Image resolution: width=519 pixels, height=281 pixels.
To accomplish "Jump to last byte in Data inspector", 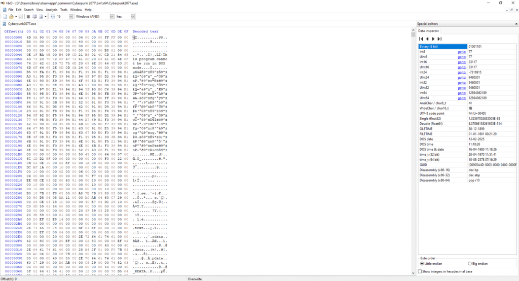I will tap(439, 39).
